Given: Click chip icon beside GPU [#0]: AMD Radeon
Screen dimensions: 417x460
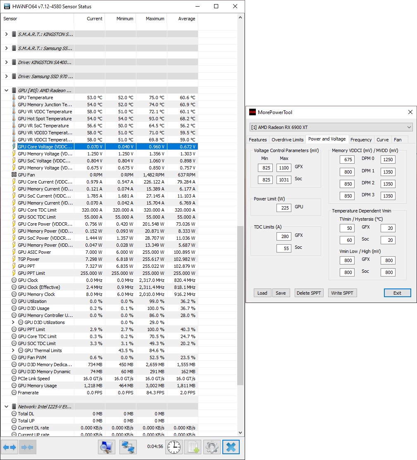Looking at the screenshot, I should click(x=14, y=91).
